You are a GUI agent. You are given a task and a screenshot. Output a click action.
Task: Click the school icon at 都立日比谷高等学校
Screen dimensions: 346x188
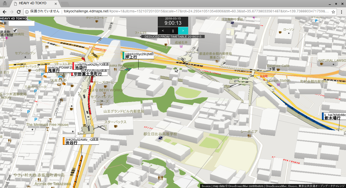pyautogui.click(x=160, y=138)
